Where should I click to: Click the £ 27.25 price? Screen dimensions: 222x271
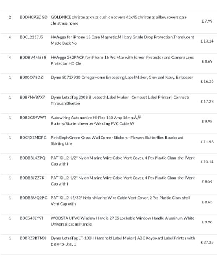(207, 243)
